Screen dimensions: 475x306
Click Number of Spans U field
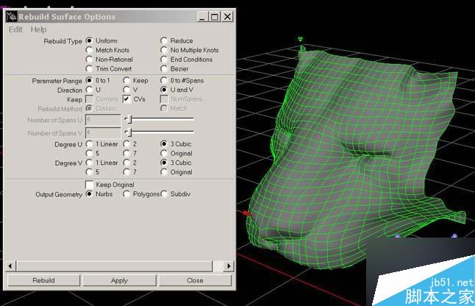(x=103, y=120)
